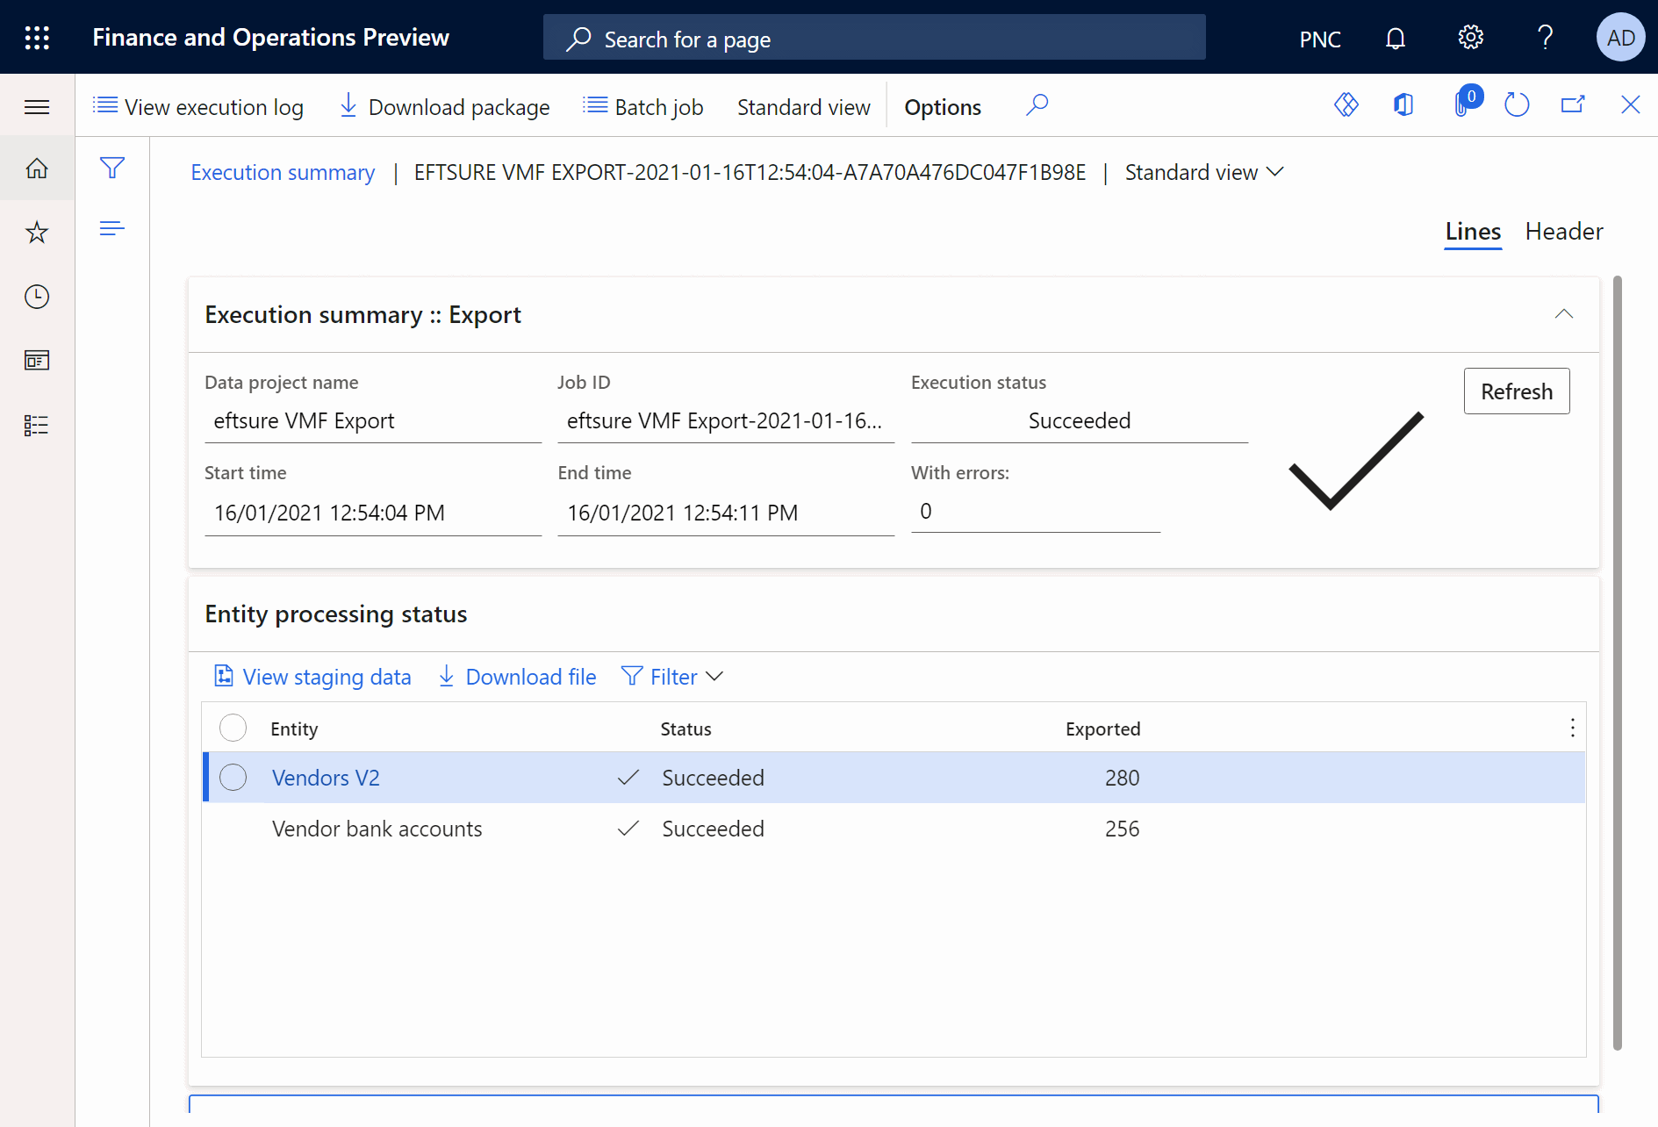
Task: Switch to the Lines tab
Action: (x=1473, y=232)
